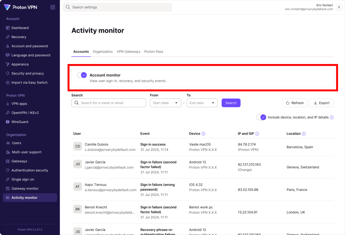Click the BK avatar for Benoit Knecht
The width and height of the screenshot is (345, 235).
[78, 209]
